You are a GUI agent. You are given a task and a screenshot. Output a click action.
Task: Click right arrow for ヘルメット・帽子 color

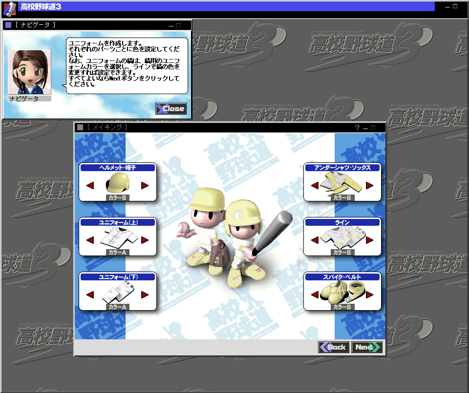click(x=145, y=185)
